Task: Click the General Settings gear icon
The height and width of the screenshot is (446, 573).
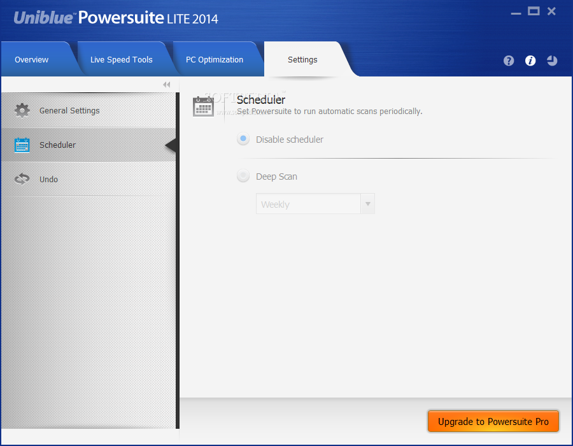Action: (22, 110)
